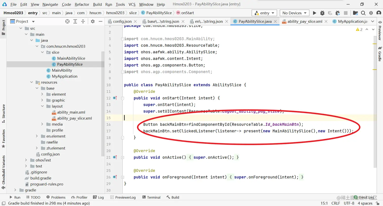The image size is (383, 206).
Task: Open the Terminal tool window
Action: pos(151,197)
